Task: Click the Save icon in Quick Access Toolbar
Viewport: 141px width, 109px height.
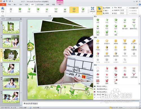Action: (4, 1)
